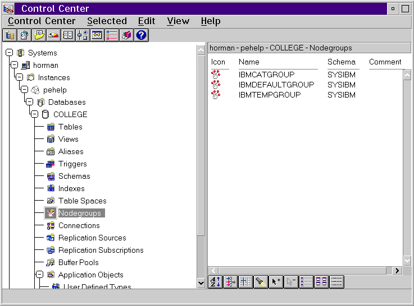414x306 pixels.
Task: Maximize the Control Center window
Action: point(405,9)
